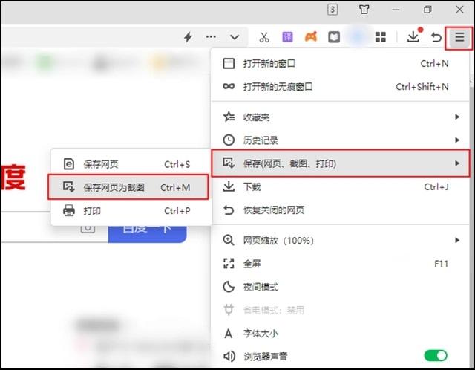Open the Favorites star menu item

(x=340, y=117)
